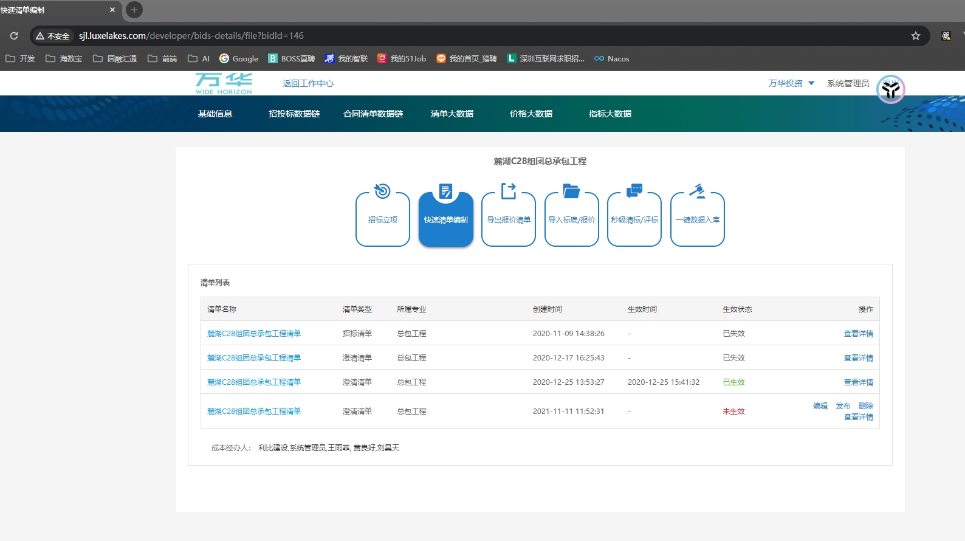Viewport: 965px width, 541px height.
Task: Reload the page with refresh icon
Action: (x=14, y=36)
